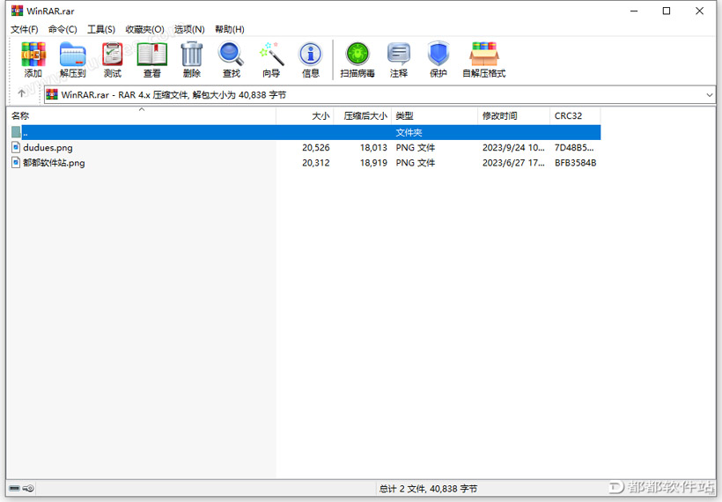Click 'PNG 文件' type in dudues.png row
This screenshot has height=502, width=722.
[x=416, y=148]
